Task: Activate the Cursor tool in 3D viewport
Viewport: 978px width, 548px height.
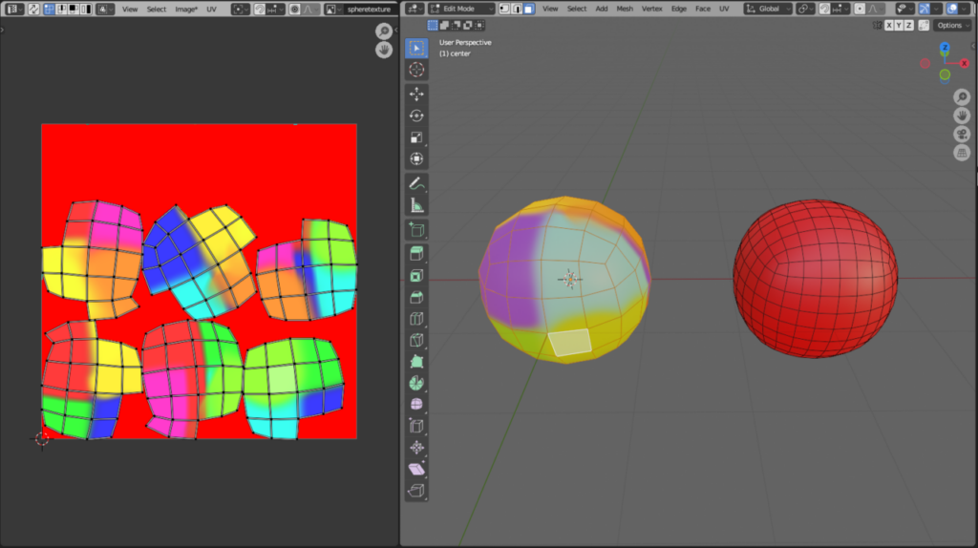Action: pos(416,70)
